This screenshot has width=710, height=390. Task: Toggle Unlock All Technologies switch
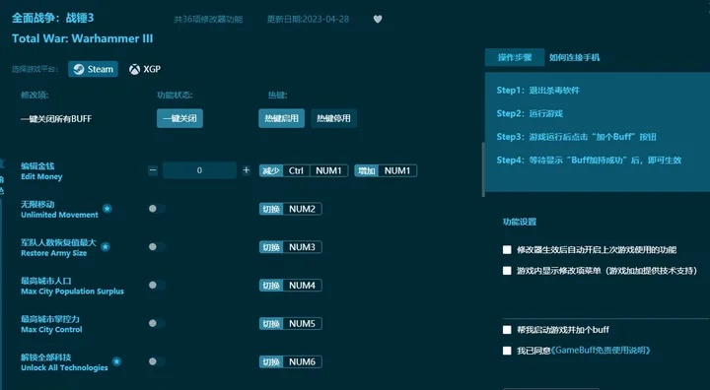click(157, 361)
